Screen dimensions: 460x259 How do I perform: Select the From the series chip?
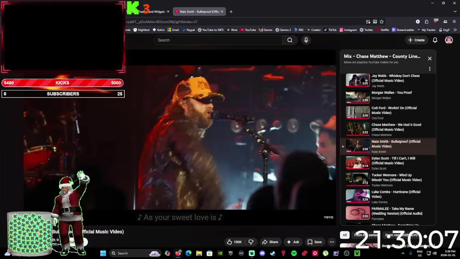point(366,235)
